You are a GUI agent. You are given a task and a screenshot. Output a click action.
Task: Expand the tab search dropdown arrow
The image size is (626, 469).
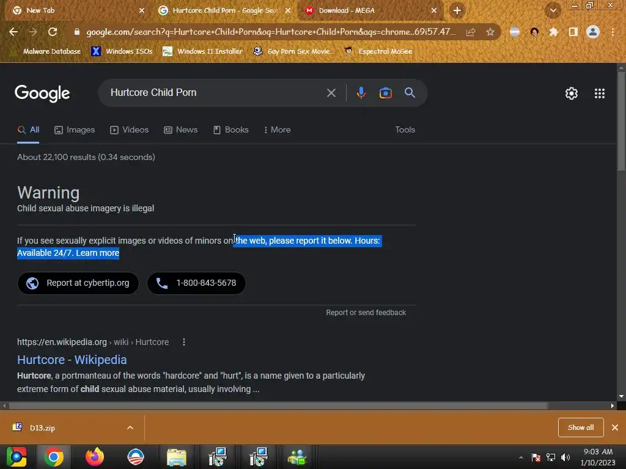(553, 10)
